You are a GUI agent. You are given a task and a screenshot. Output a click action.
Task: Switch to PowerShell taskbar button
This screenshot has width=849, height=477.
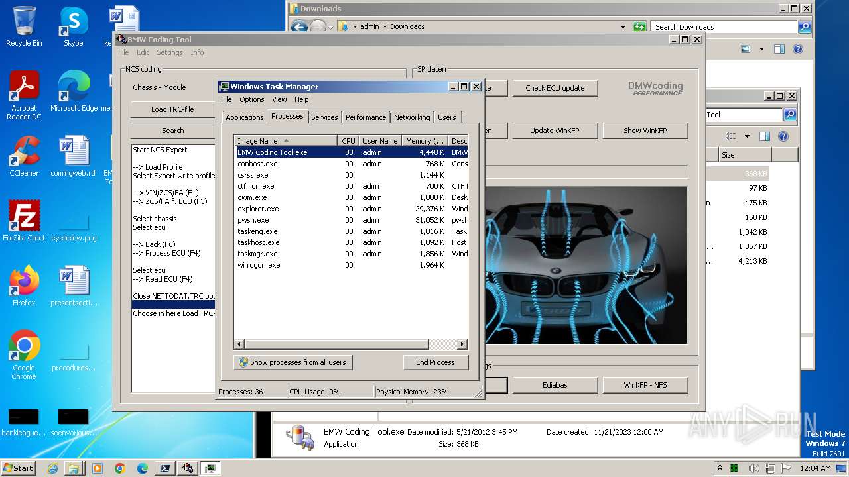[x=164, y=468]
